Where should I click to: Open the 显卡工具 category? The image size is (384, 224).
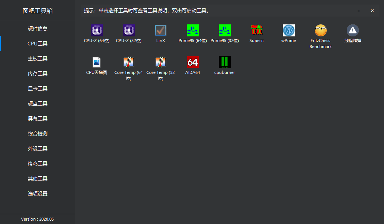tap(38, 89)
